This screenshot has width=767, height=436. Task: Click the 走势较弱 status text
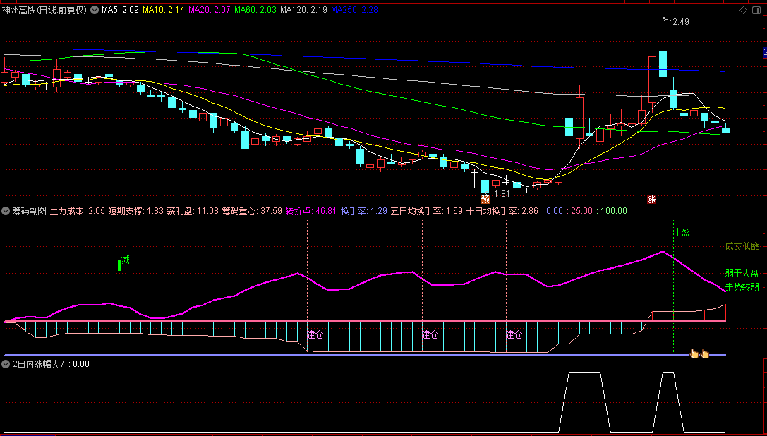(742, 287)
